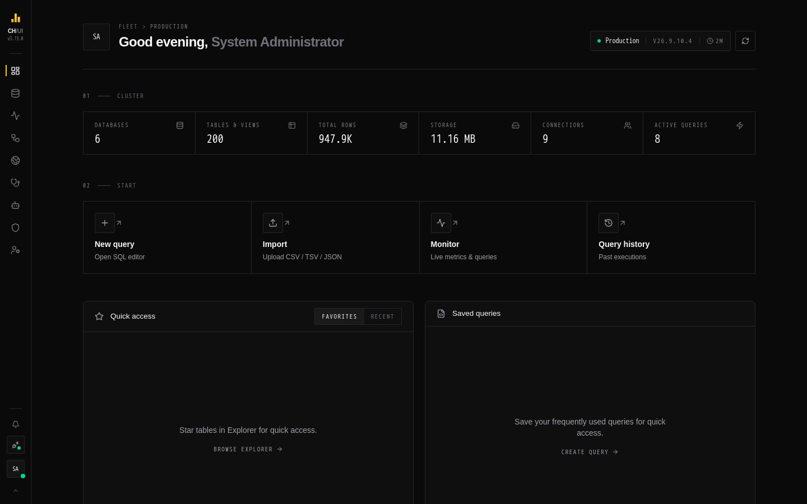
Task: Click the connection plug icon in the sidebar
Action: pyautogui.click(x=16, y=445)
